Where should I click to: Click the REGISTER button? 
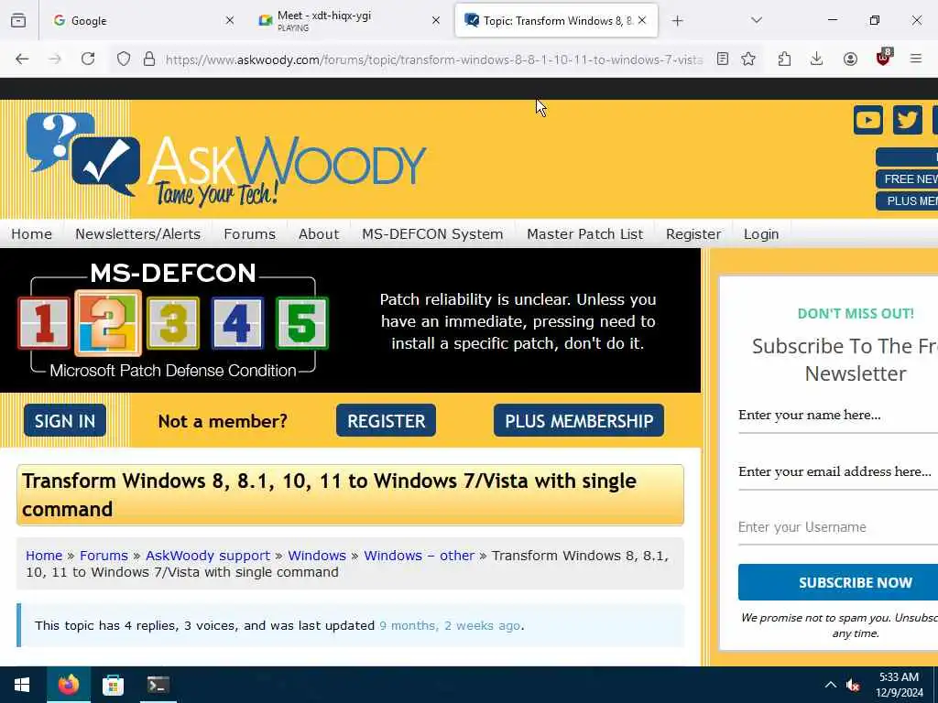point(386,421)
